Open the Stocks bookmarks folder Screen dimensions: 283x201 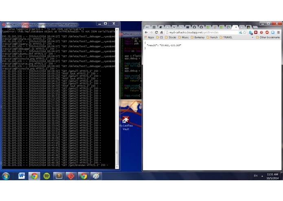point(170,37)
